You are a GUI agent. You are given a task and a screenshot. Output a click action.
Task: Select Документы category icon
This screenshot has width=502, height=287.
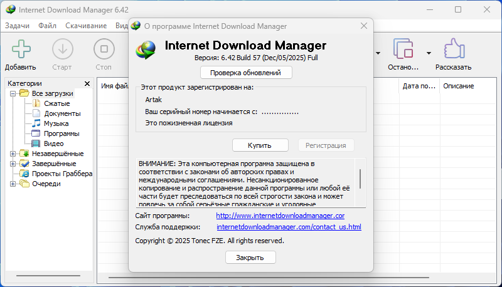pyautogui.click(x=36, y=113)
